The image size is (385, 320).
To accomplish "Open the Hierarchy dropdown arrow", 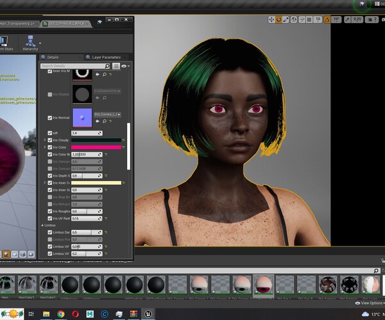I will point(40,44).
